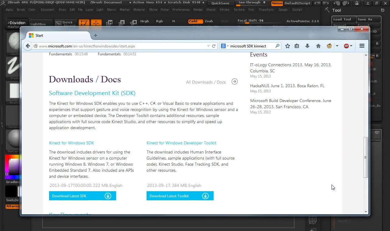Select the ZBrush Scale icon
The height and width of the screenshot is (231, 390).
(x=122, y=23)
